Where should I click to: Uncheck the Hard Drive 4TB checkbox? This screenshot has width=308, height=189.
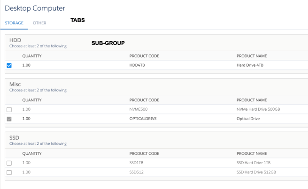pos(9,66)
